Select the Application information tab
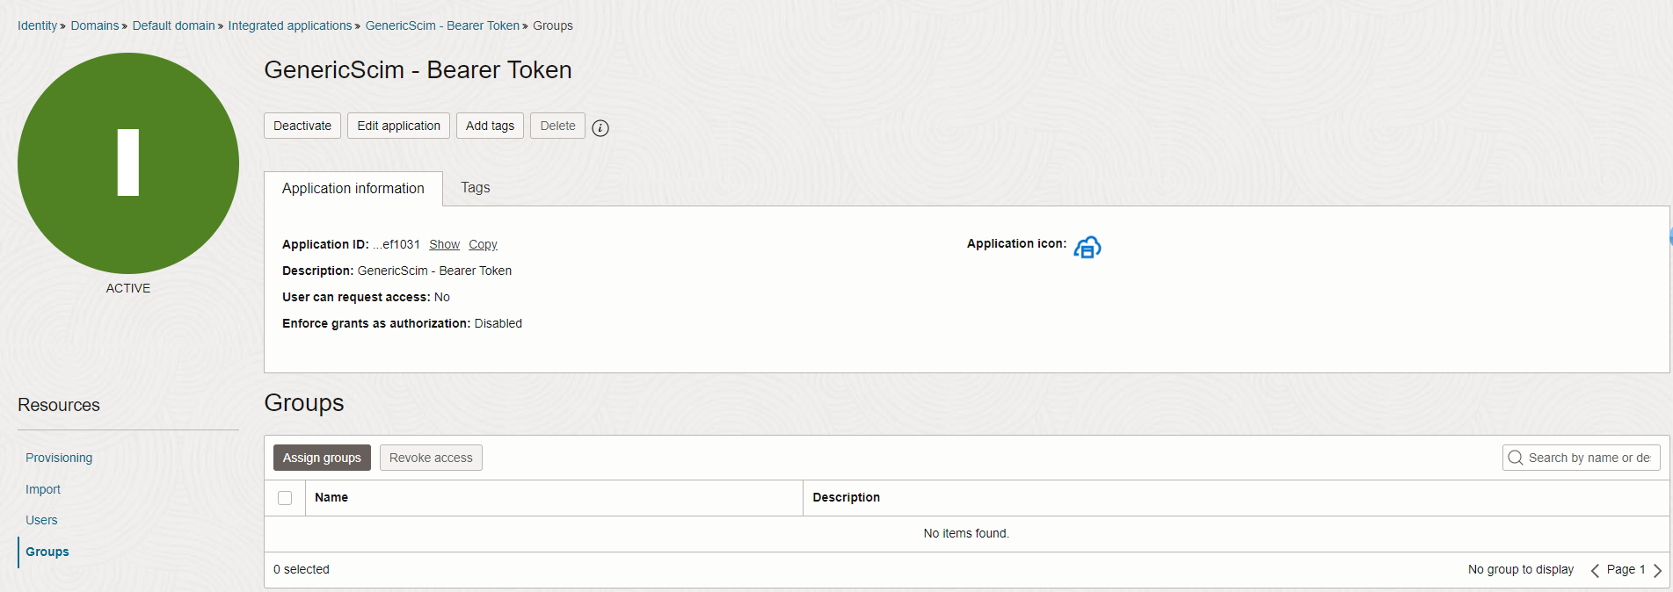Image resolution: width=1673 pixels, height=592 pixels. (x=353, y=189)
